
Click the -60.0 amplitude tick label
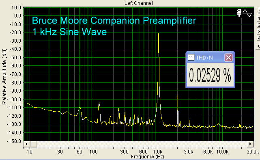(x=15, y=66)
